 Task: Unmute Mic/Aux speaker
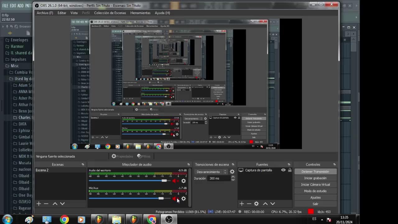(x=175, y=198)
